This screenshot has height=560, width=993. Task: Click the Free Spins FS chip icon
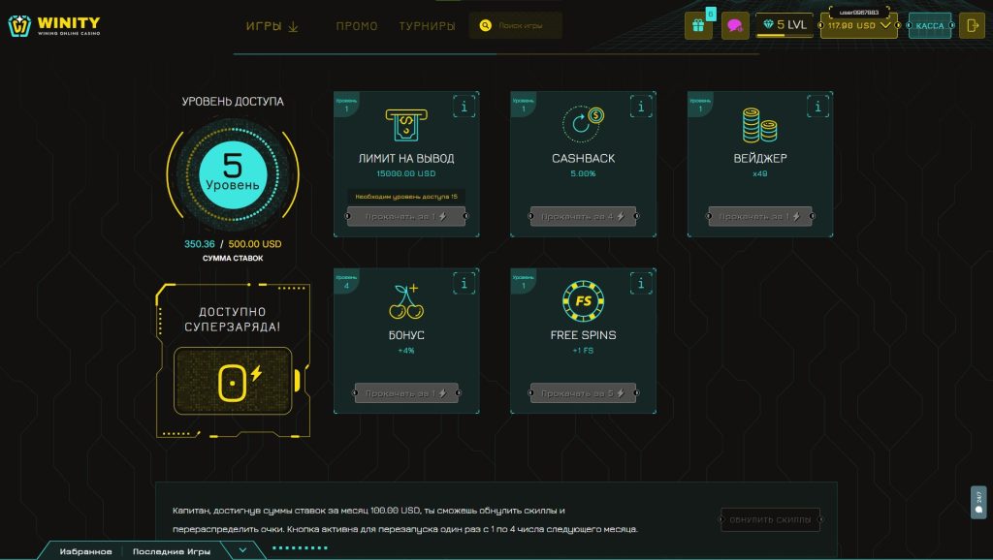pos(583,300)
